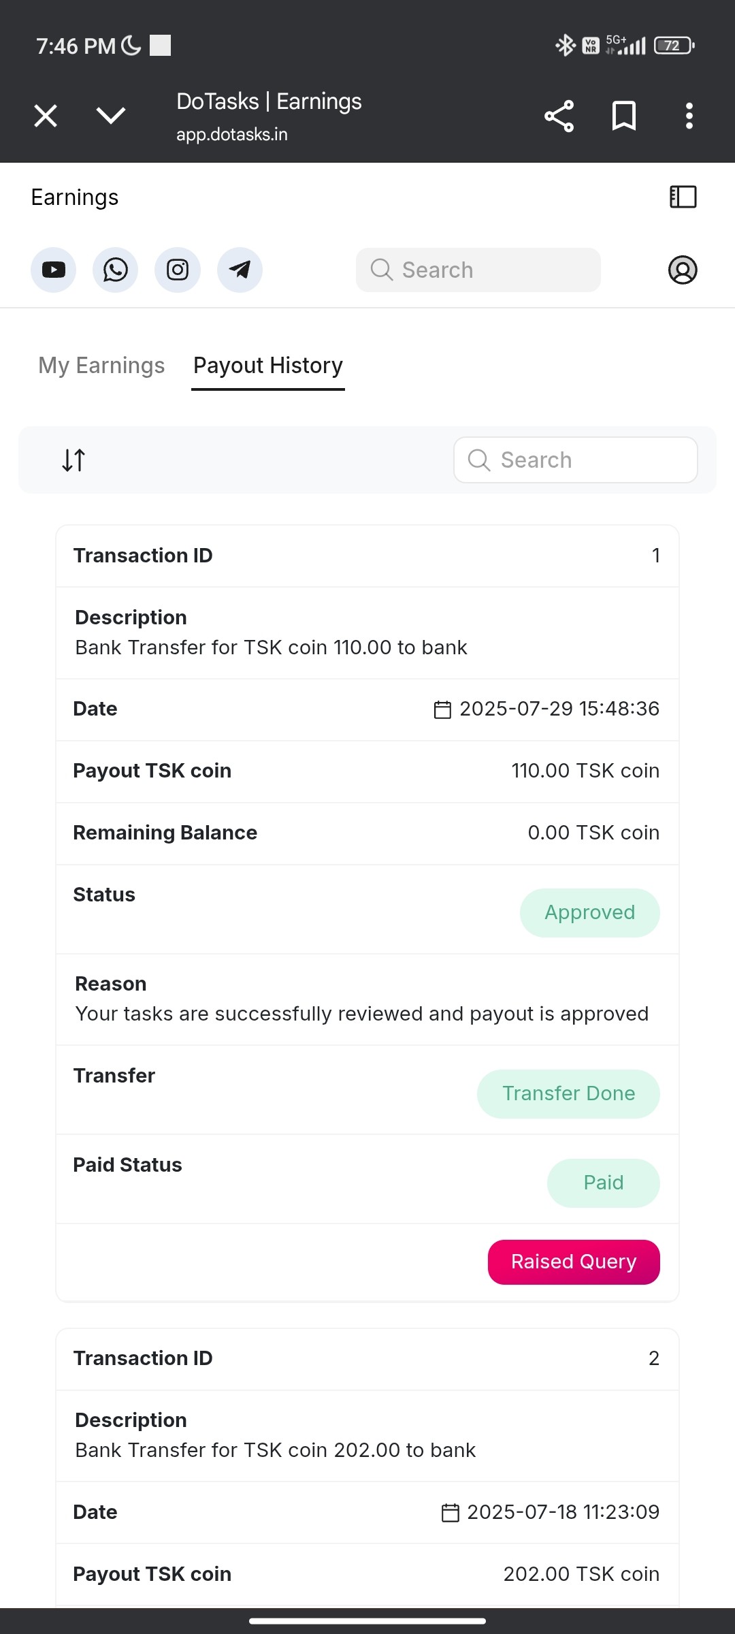Screen dimensions: 735x1634
Task: Focus the payout history Search box
Action: 576,460
